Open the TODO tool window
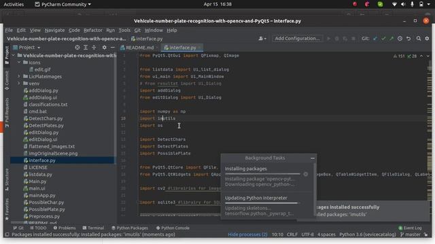The width and height of the screenshot is (435, 244). [x=38, y=228]
